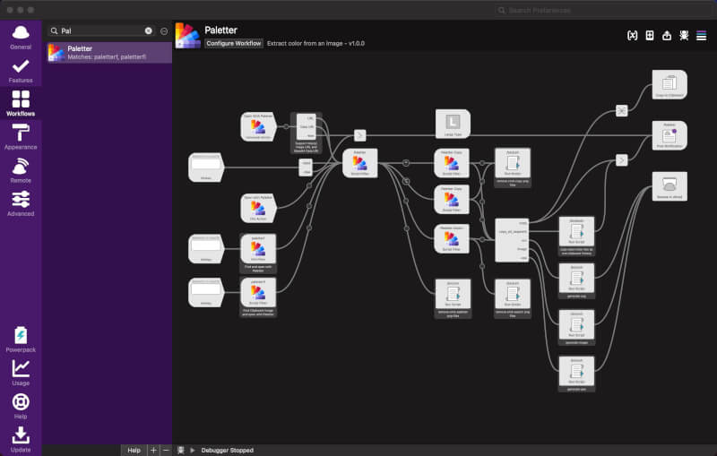Select the Open With Paletter universal action node
717x456 pixels.
pyautogui.click(x=258, y=126)
